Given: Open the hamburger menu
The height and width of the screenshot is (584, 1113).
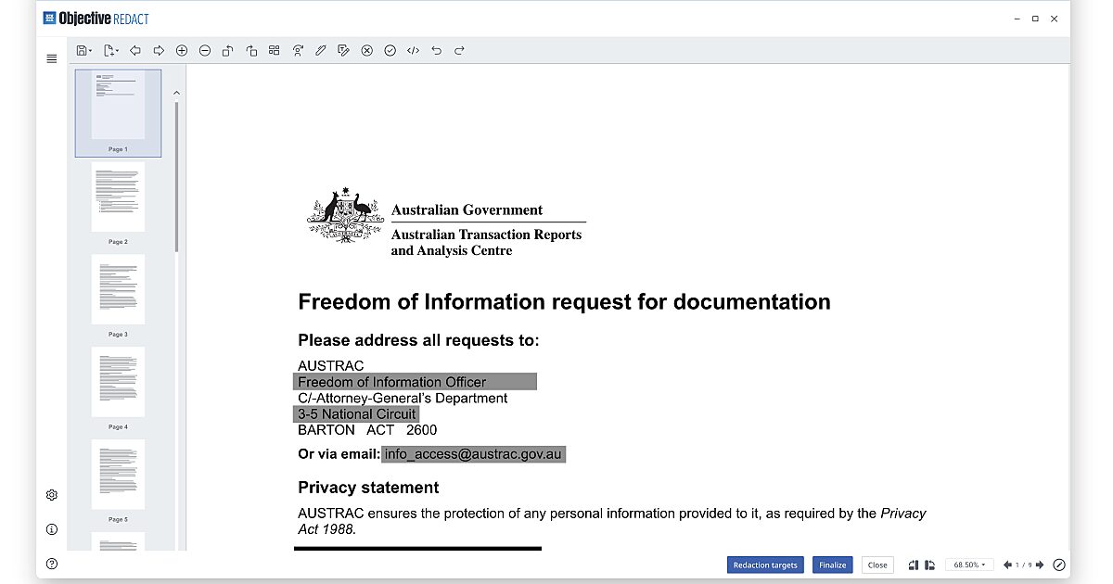Looking at the screenshot, I should (52, 58).
